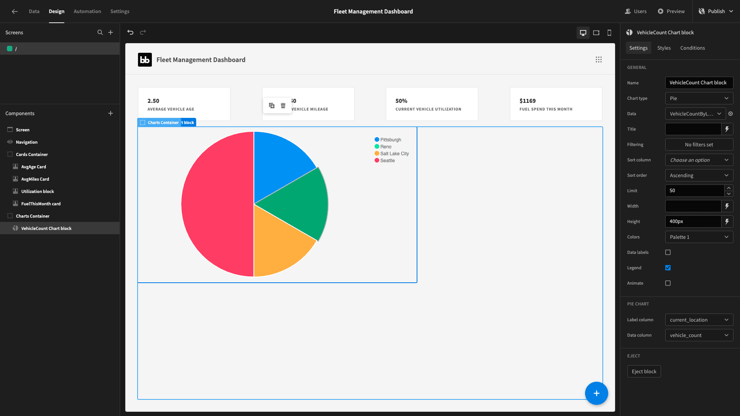740x416 pixels.
Task: Switch to the Data tab
Action: pos(34,12)
